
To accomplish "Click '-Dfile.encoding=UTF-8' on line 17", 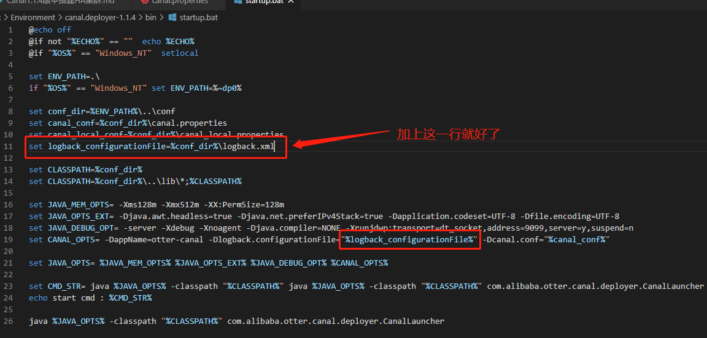I will 570,217.
